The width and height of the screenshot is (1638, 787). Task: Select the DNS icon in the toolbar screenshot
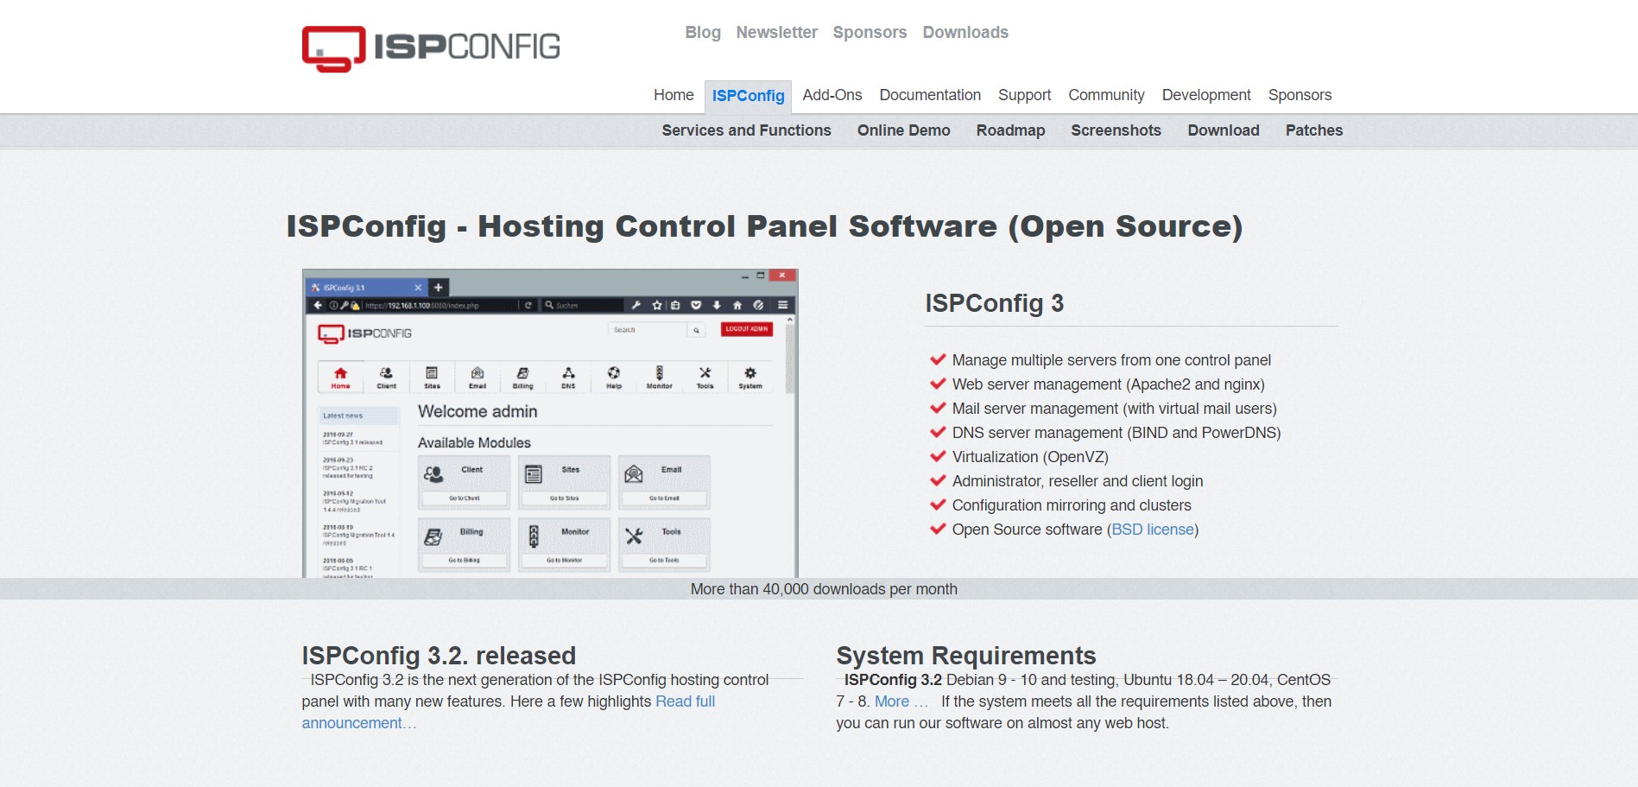click(x=568, y=373)
